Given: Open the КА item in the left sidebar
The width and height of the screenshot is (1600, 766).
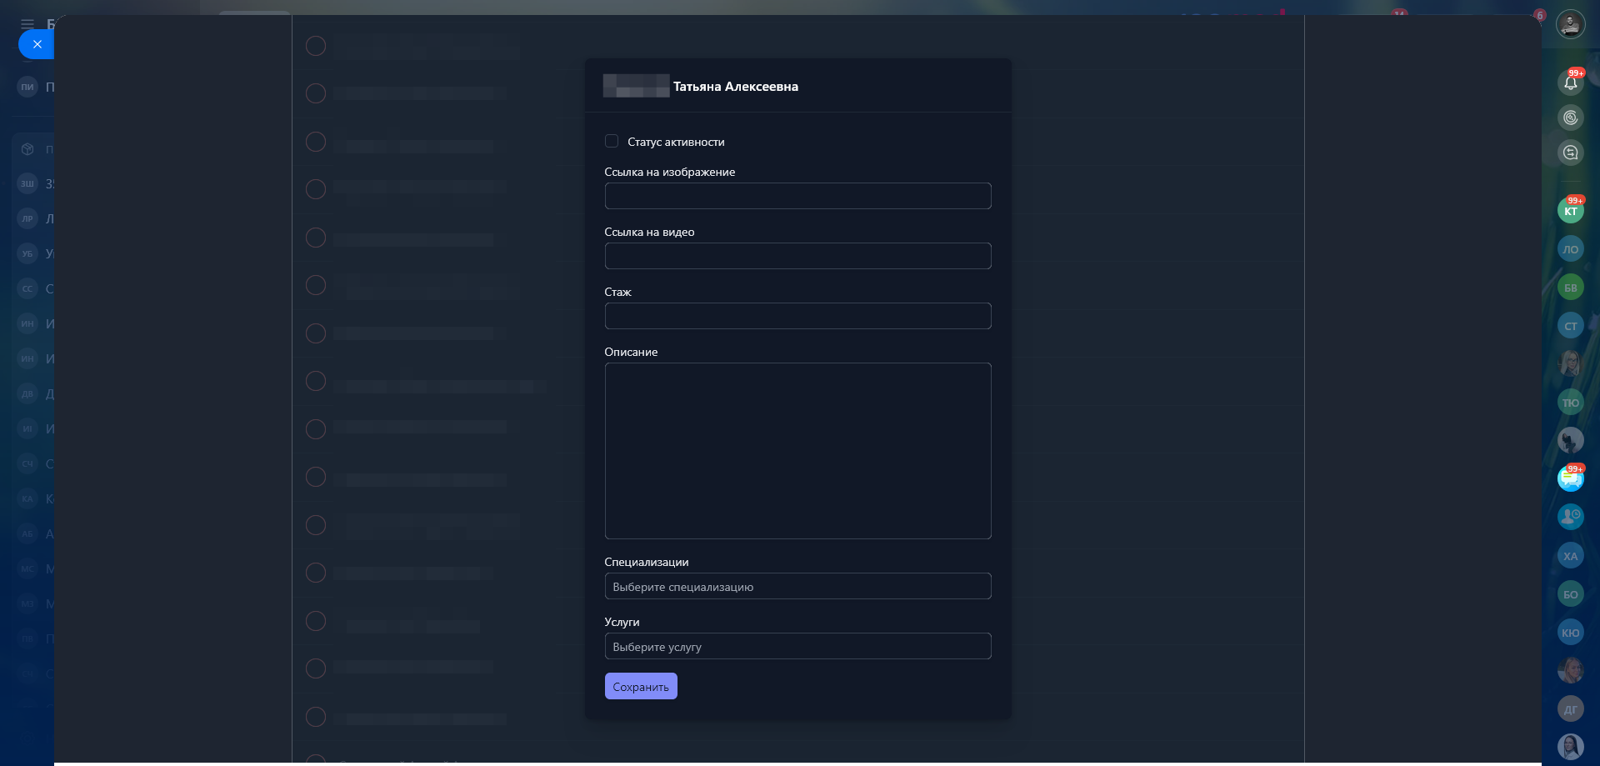Looking at the screenshot, I should [27, 499].
